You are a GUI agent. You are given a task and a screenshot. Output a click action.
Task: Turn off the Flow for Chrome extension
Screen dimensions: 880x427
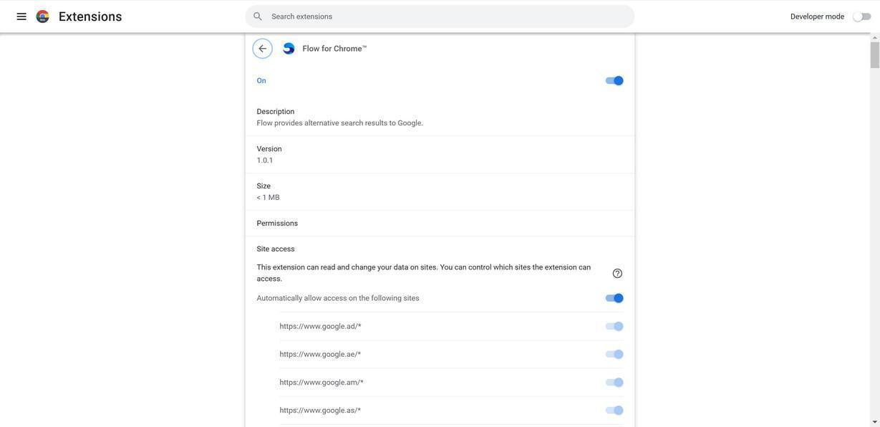(x=614, y=81)
